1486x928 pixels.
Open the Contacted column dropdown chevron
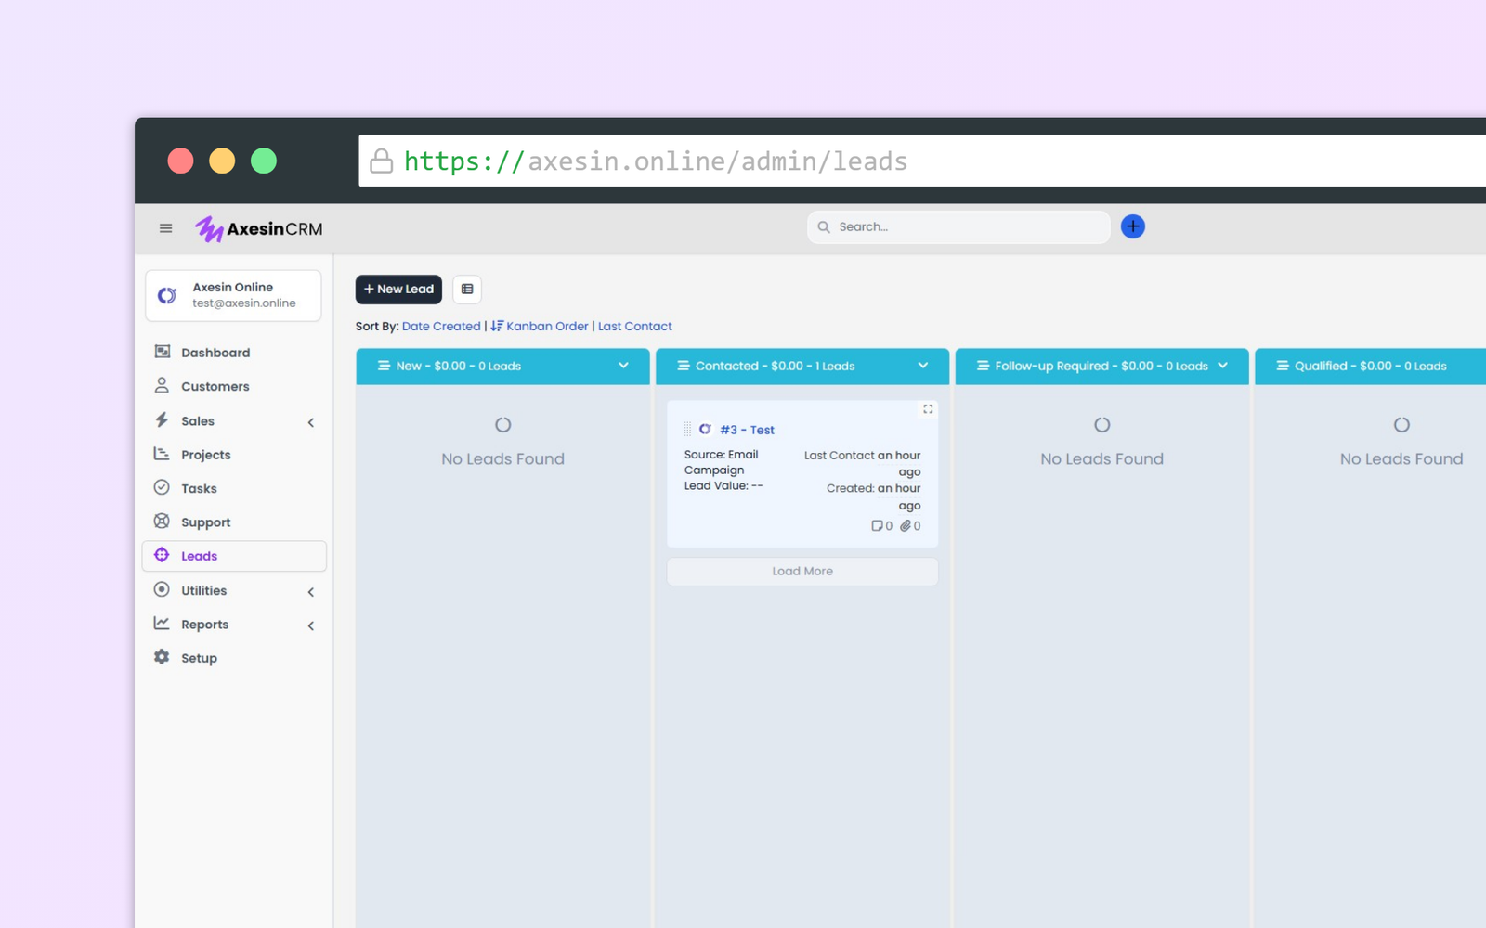tap(923, 366)
